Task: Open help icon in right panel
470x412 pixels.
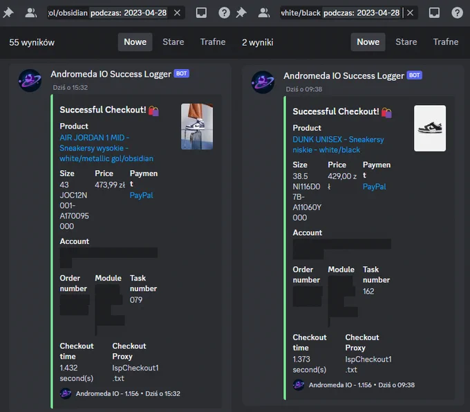Action: 457,12
